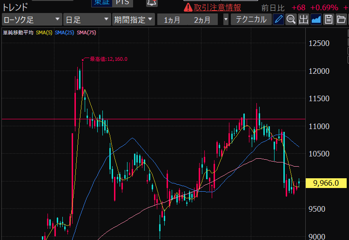349x240 pixels.
Task: Open the 取引注意情報 link
Action: tap(217, 7)
